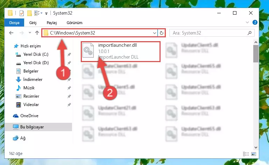Click New Folder icon in title bar

point(29,13)
